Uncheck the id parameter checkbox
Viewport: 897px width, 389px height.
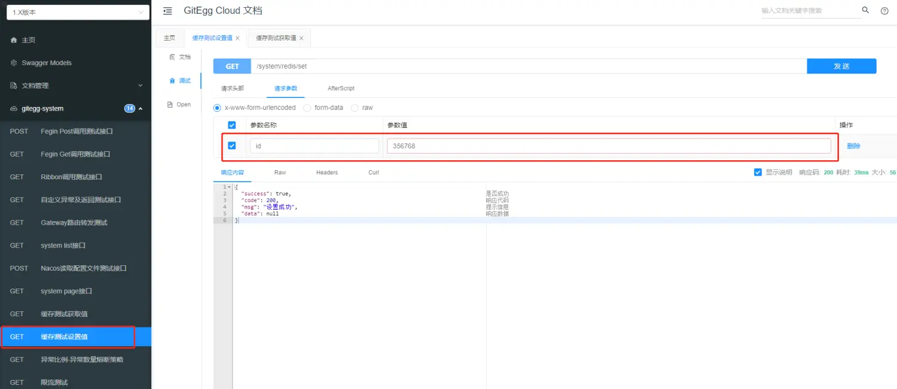[x=232, y=145]
